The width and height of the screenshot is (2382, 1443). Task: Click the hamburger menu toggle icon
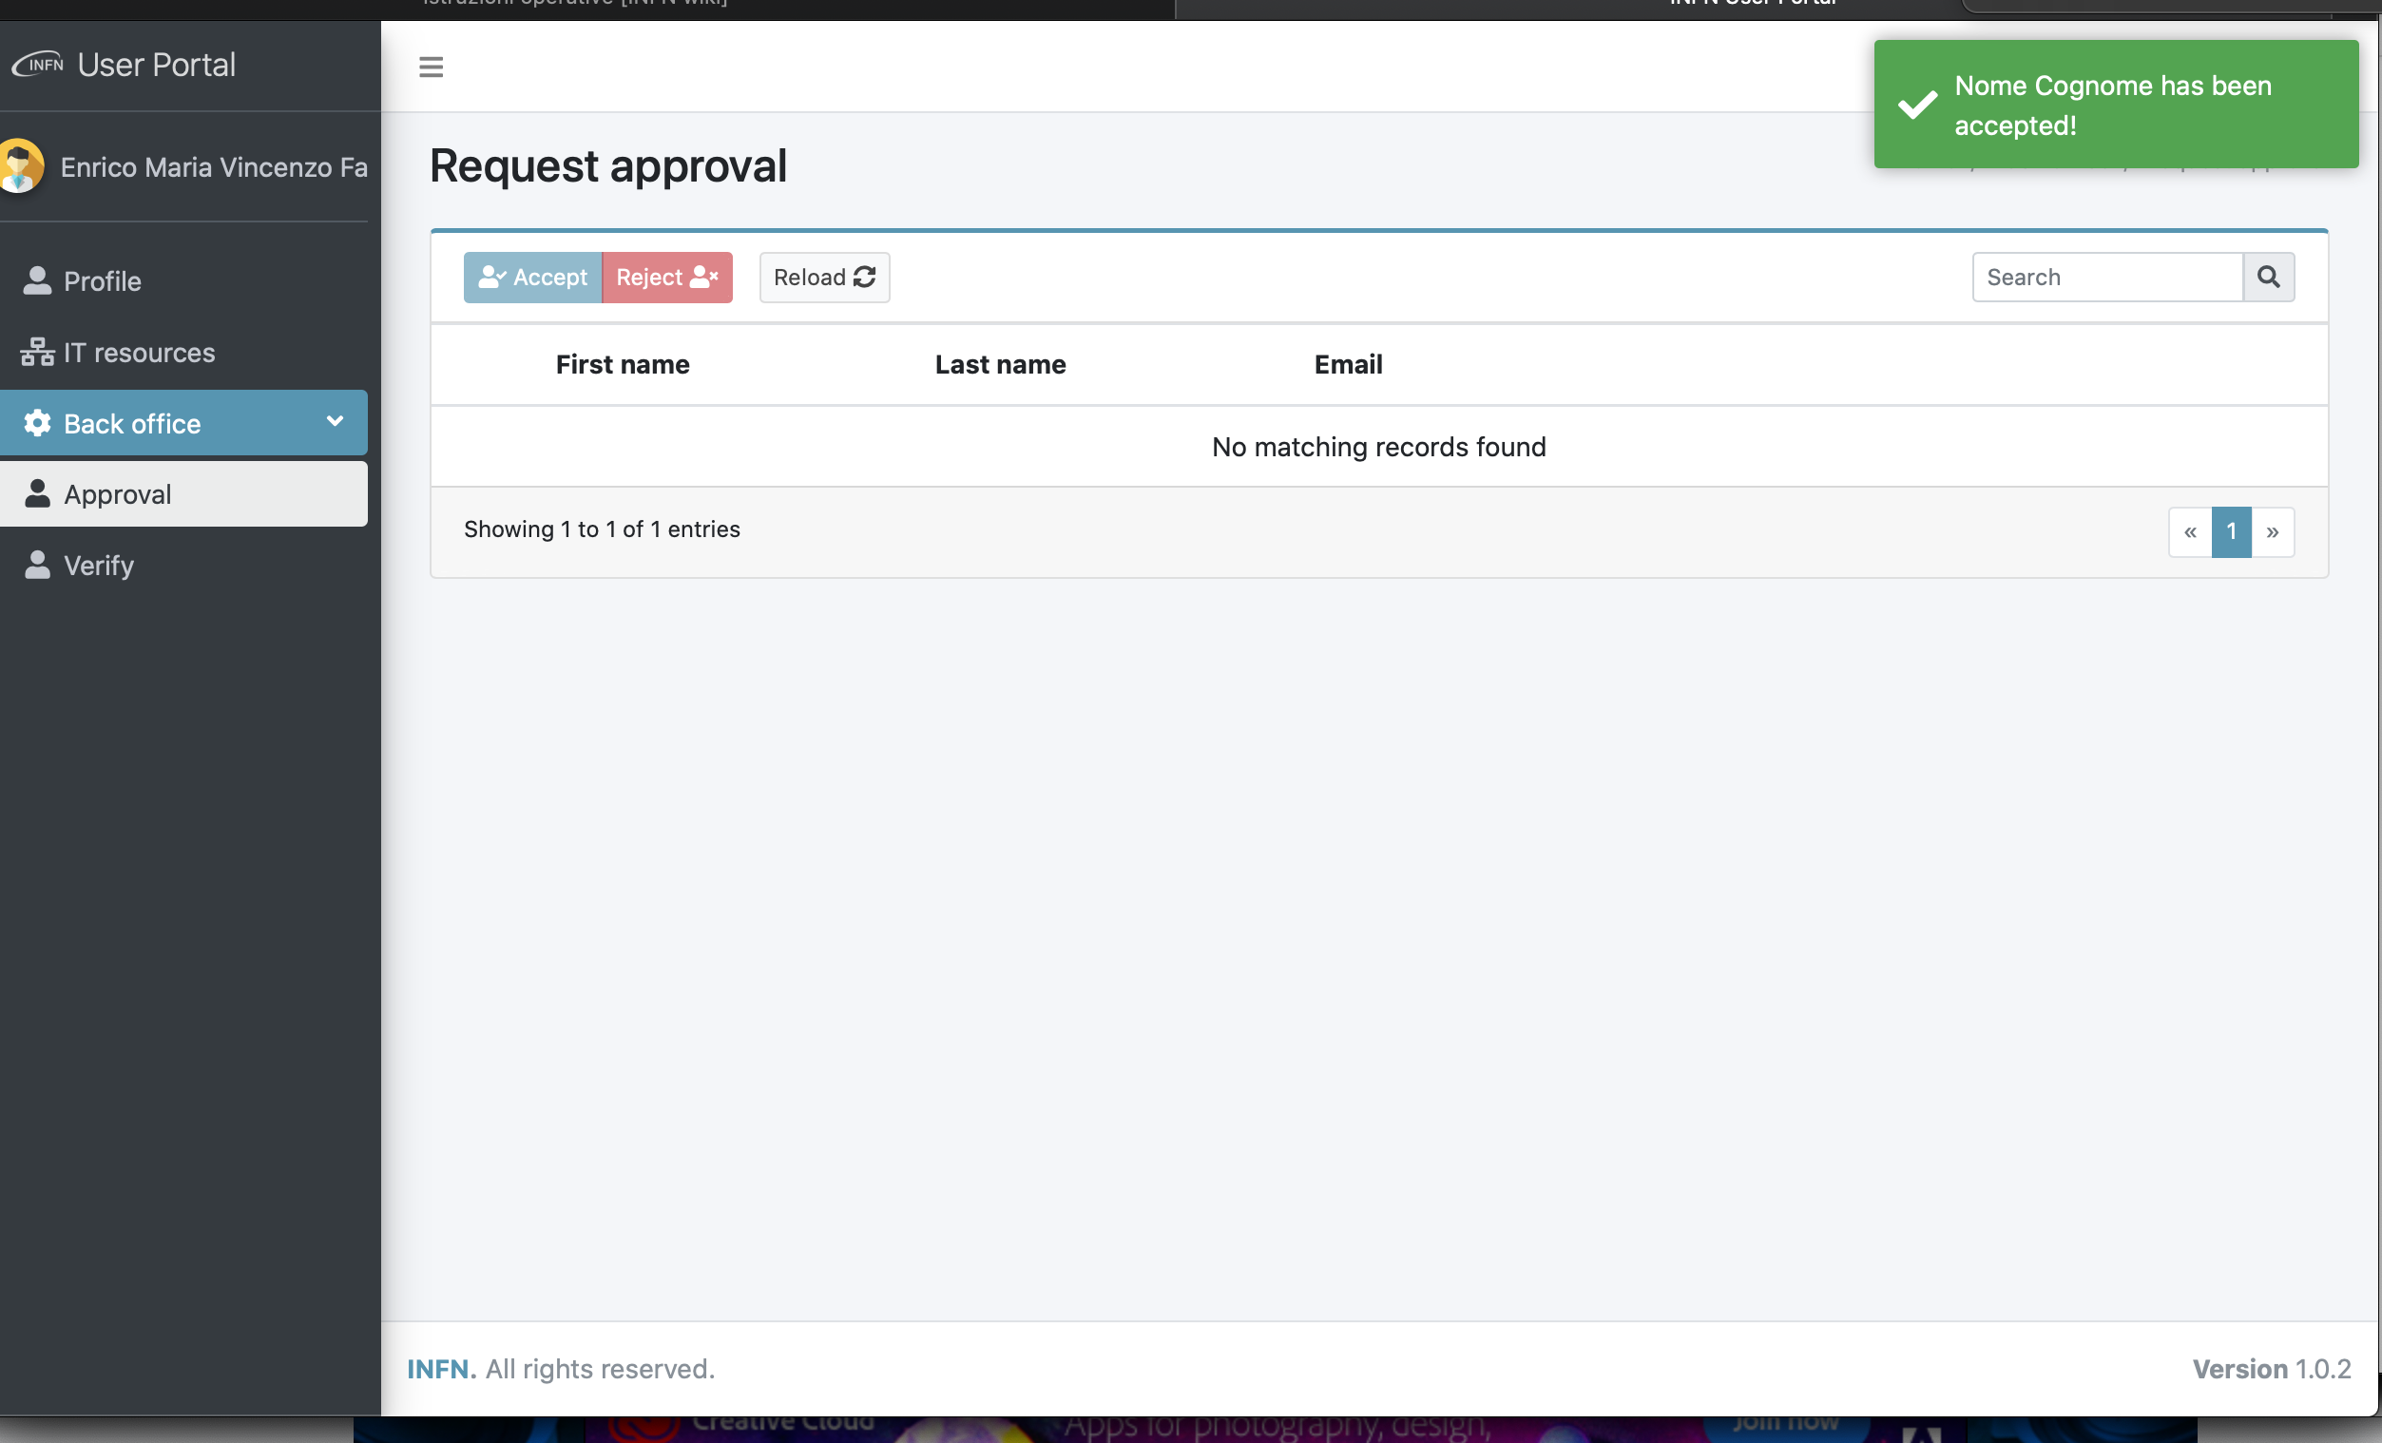point(431,65)
